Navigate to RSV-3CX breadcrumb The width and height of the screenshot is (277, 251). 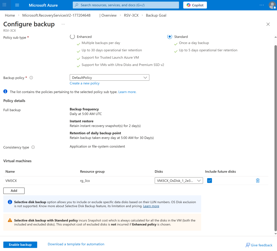point(131,15)
